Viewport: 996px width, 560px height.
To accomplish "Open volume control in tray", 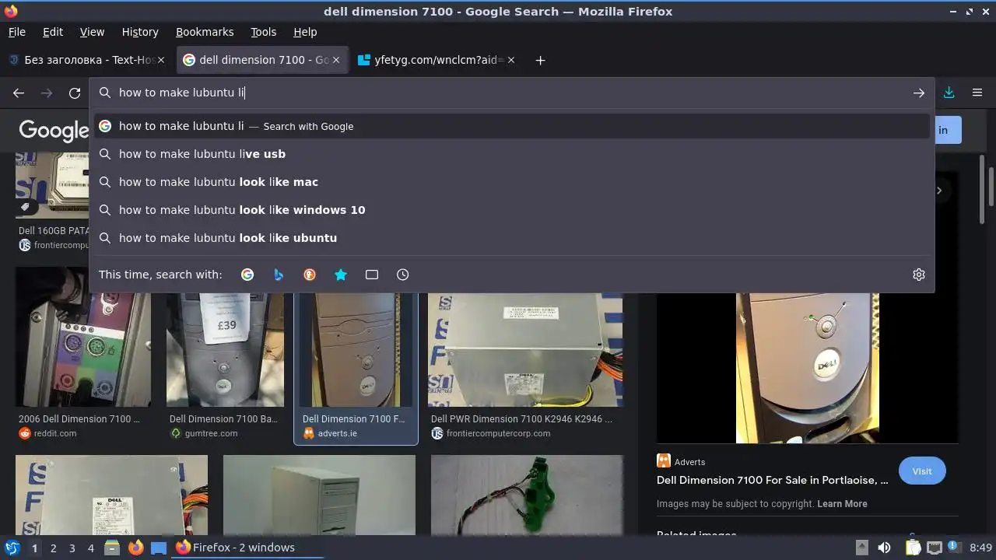I will point(884,548).
